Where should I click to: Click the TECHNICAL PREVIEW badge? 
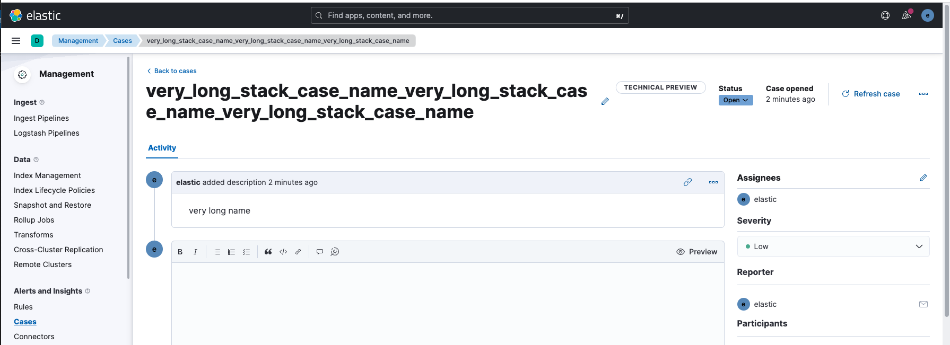tap(660, 87)
